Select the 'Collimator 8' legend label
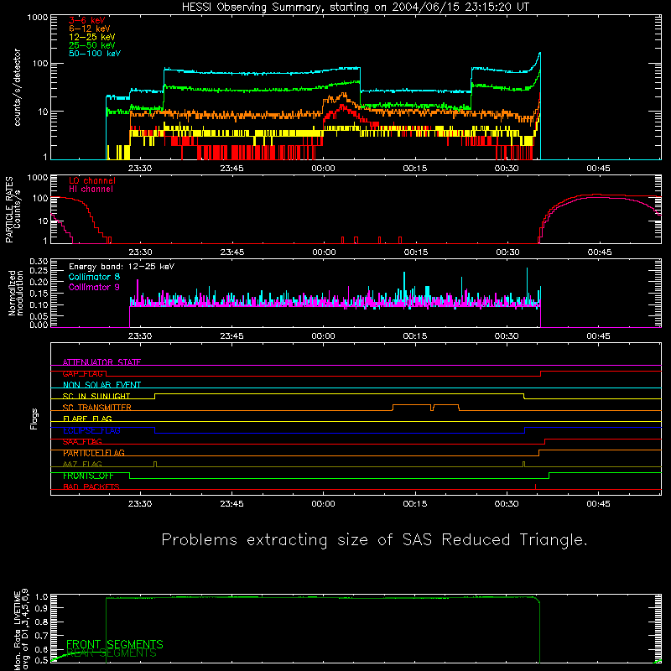 click(x=94, y=277)
